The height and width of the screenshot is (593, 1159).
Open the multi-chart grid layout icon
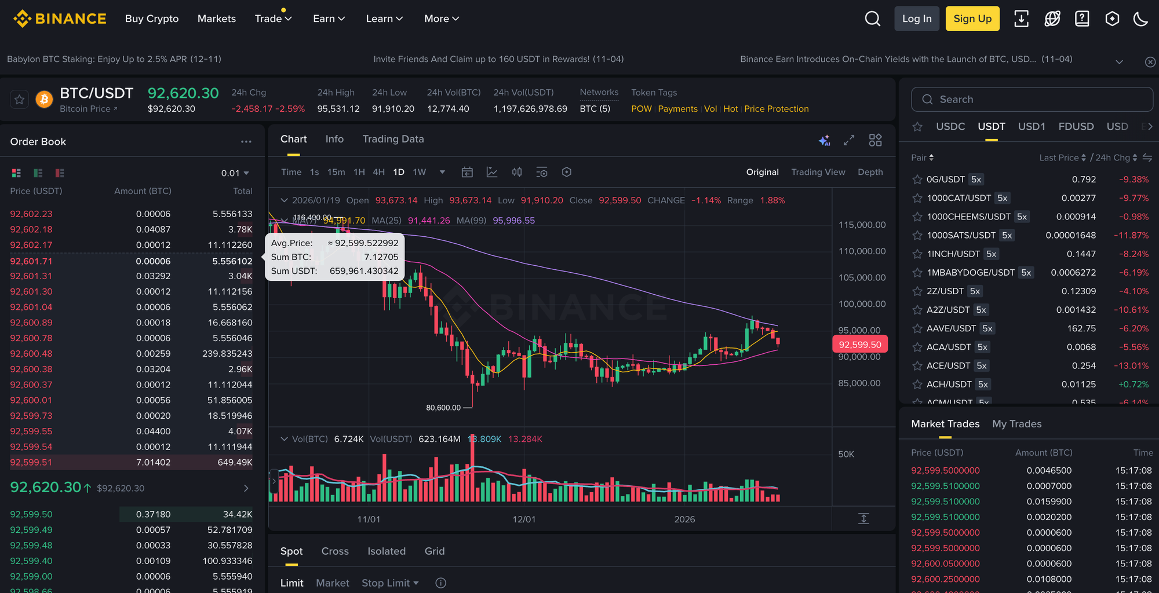click(x=875, y=140)
